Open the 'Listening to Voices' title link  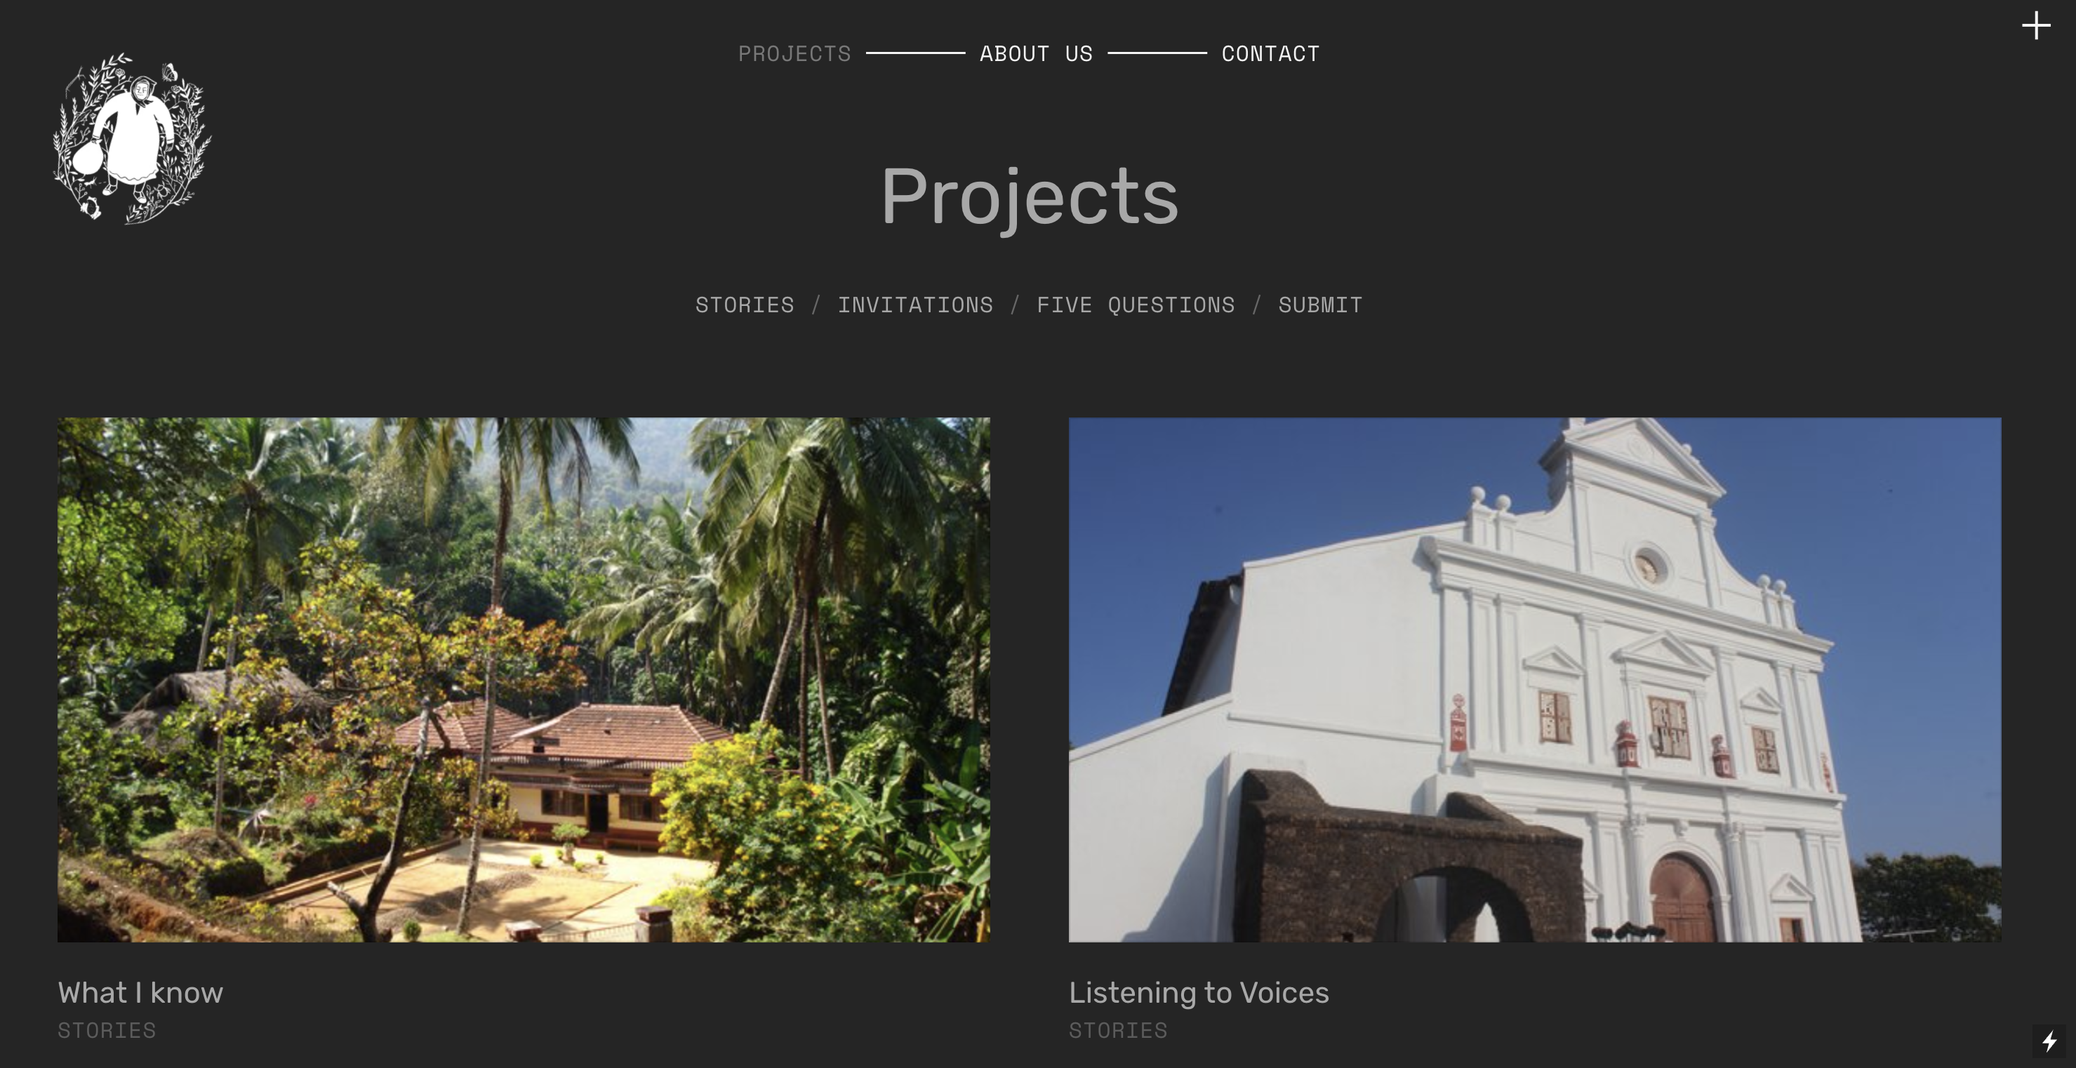(x=1199, y=992)
